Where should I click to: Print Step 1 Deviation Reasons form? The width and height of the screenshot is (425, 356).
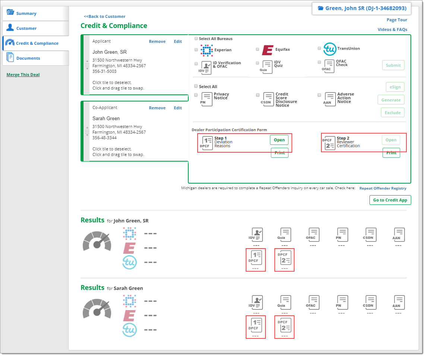click(280, 153)
